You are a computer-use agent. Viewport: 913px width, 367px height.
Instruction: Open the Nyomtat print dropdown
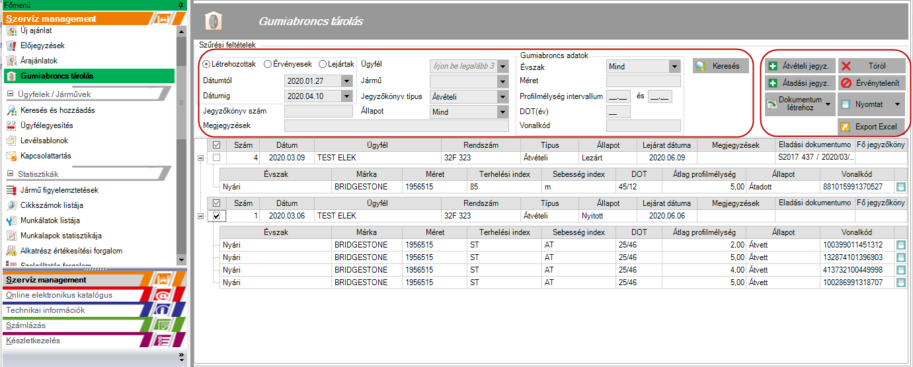pyautogui.click(x=871, y=104)
